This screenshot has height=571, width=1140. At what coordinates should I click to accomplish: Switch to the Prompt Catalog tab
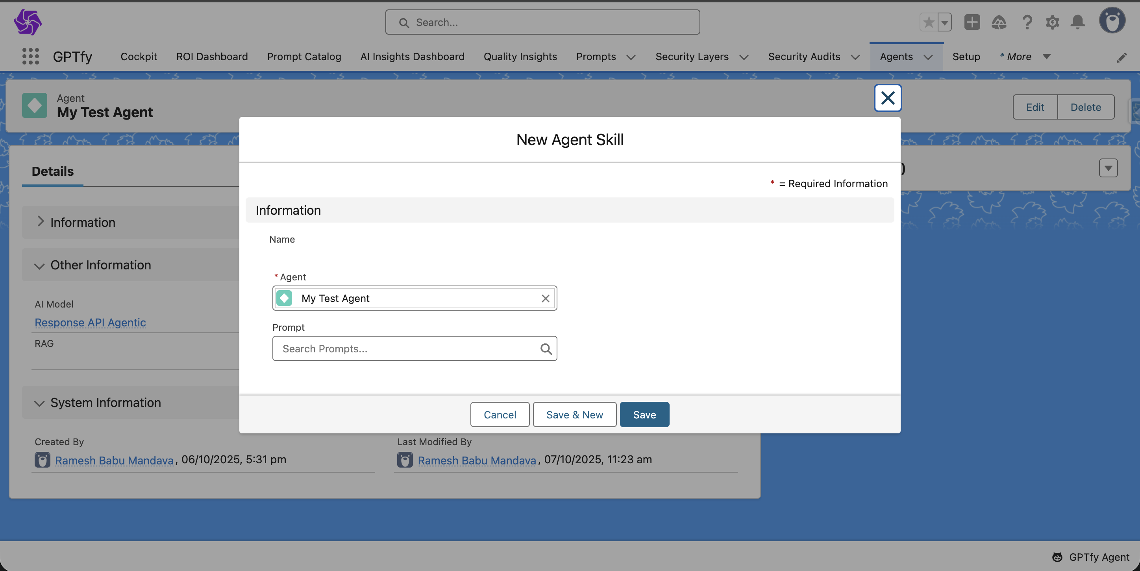pyautogui.click(x=304, y=57)
